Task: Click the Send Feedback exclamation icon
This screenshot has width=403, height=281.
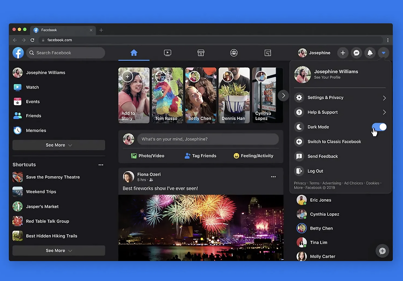Action: point(299,156)
